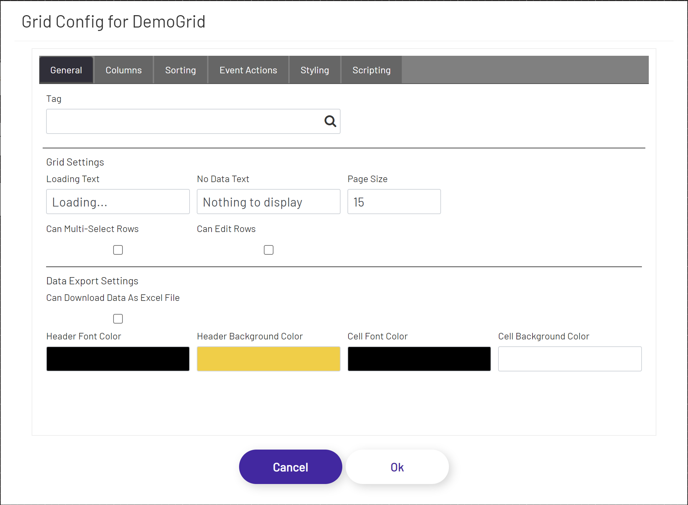Viewport: 688px width, 505px height.
Task: Open the Header Font Color picker
Action: [118, 359]
